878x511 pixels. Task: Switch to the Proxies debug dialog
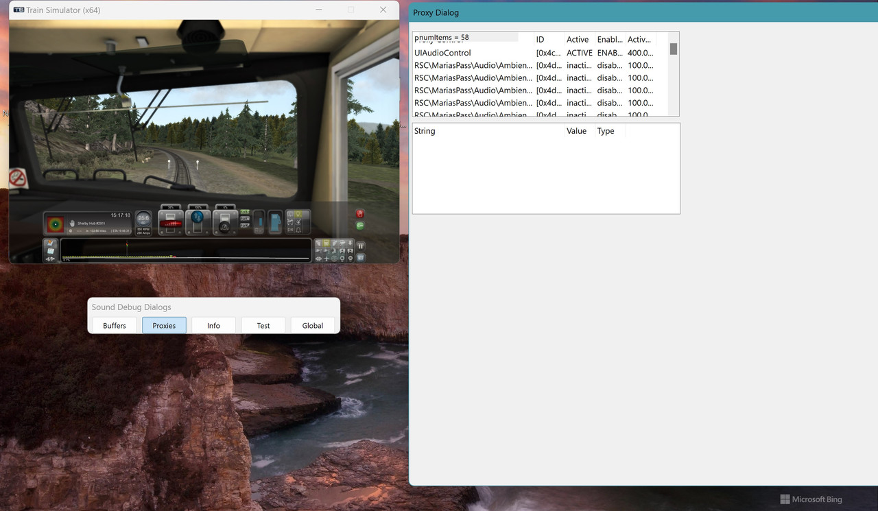[x=164, y=325]
